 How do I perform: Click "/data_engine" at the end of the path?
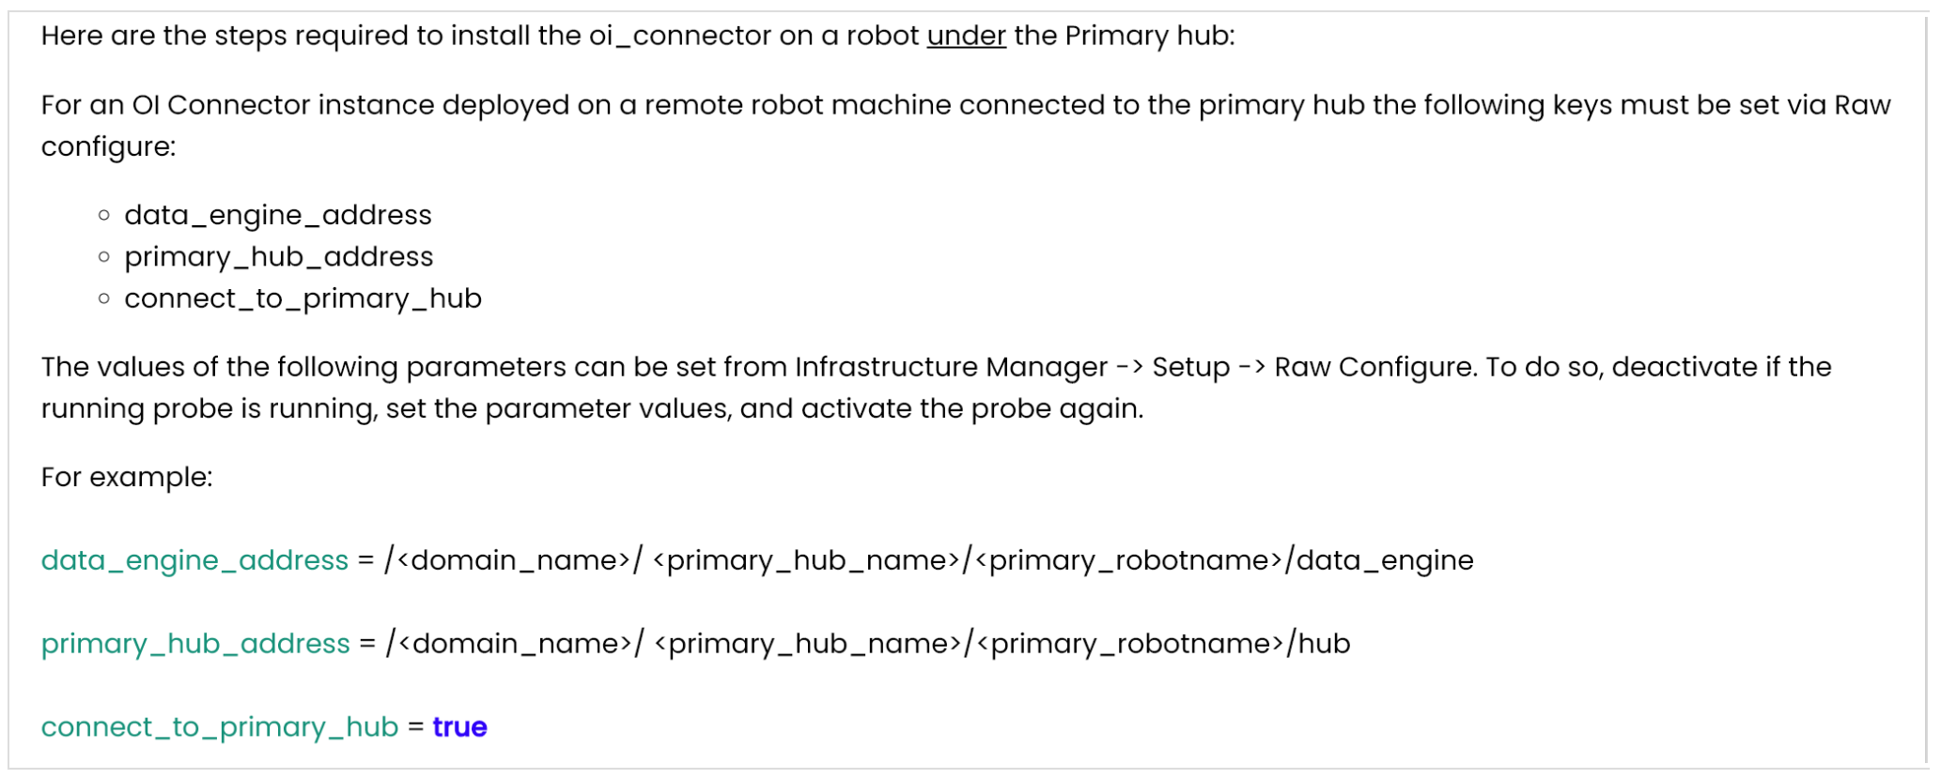click(1379, 560)
